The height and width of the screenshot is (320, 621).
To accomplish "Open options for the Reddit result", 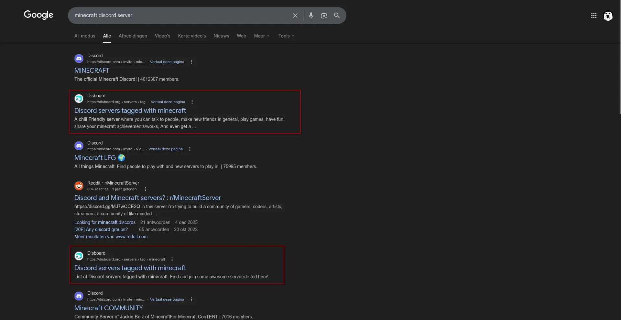I will [x=145, y=189].
